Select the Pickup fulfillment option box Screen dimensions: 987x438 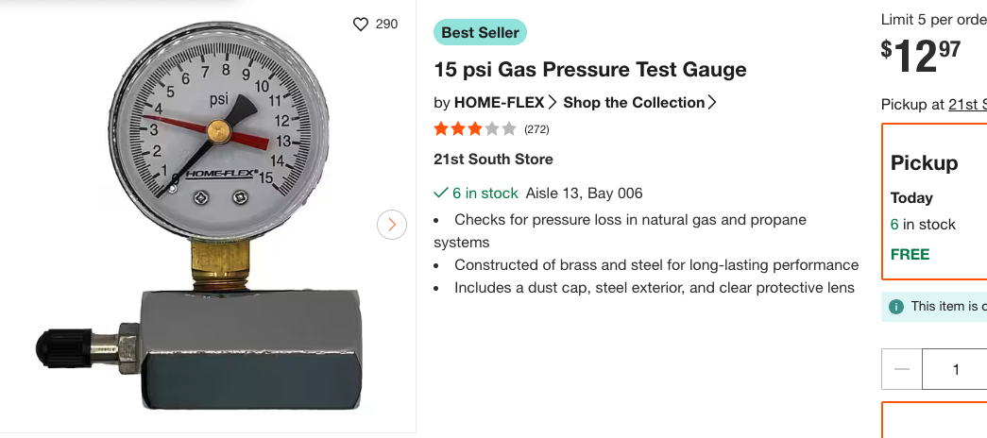click(x=934, y=201)
